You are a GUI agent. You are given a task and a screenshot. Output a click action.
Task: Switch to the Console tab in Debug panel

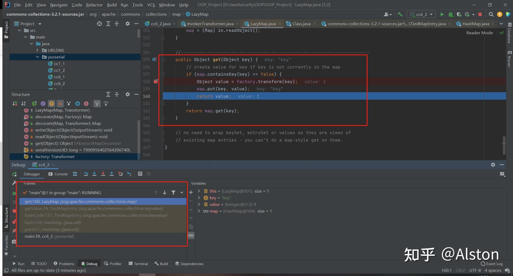click(61, 174)
